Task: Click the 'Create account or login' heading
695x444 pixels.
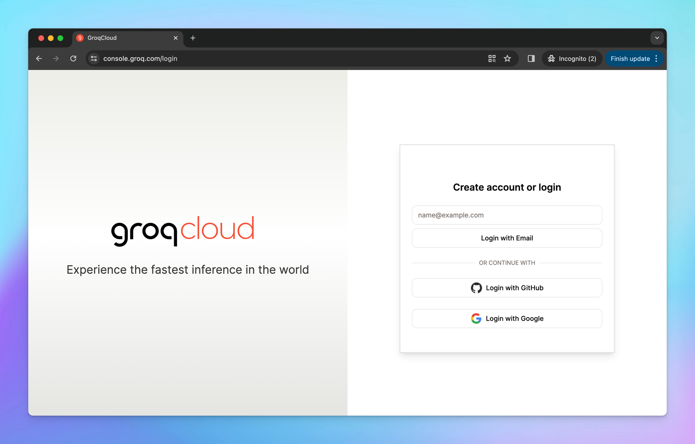Action: pyautogui.click(x=507, y=187)
